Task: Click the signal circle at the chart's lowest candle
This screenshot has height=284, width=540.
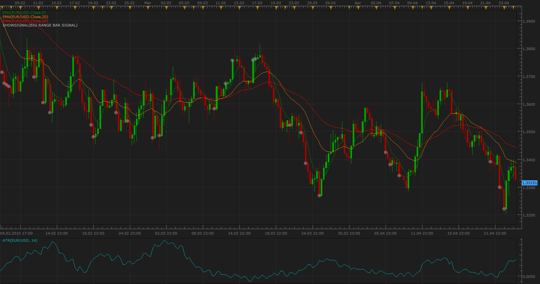Action: tap(504, 209)
